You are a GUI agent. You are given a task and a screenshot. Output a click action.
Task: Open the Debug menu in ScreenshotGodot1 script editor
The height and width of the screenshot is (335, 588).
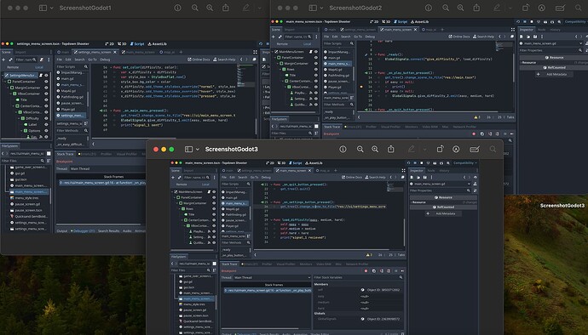click(105, 60)
